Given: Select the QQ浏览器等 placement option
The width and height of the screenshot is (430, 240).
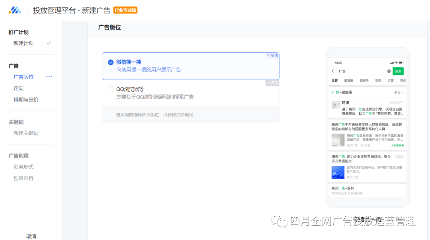Looking at the screenshot, I should click(111, 89).
